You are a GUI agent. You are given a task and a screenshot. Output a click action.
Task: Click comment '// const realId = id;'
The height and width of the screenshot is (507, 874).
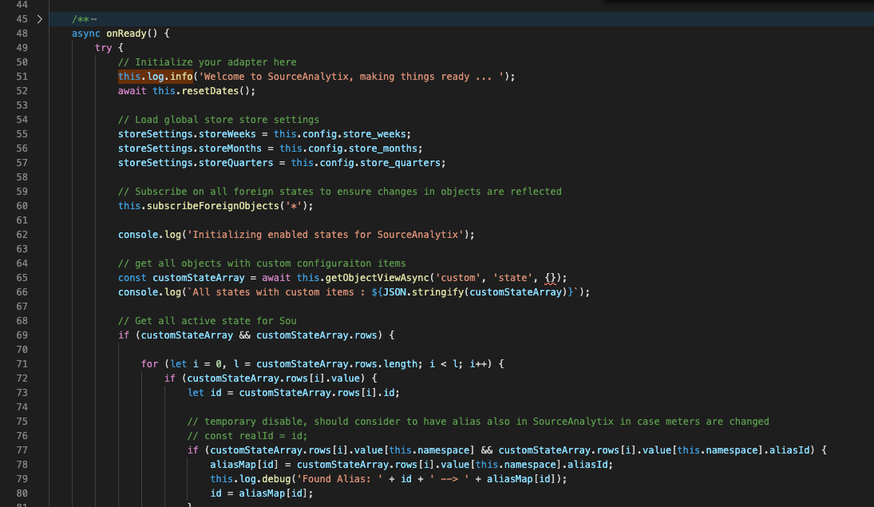[x=247, y=436]
